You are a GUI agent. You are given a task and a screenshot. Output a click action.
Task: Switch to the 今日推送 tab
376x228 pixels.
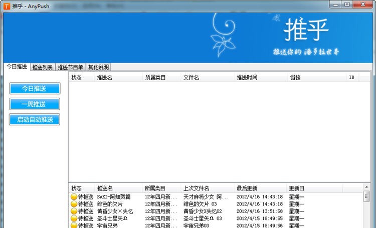17,67
